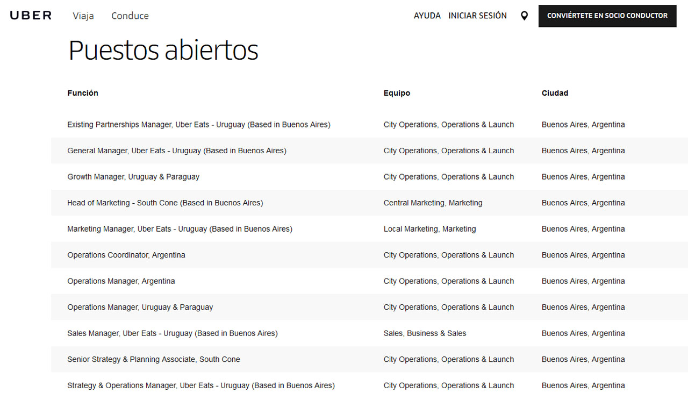Screen dimensions: 688x400
Task: Open the Conduce menu
Action: tap(130, 16)
